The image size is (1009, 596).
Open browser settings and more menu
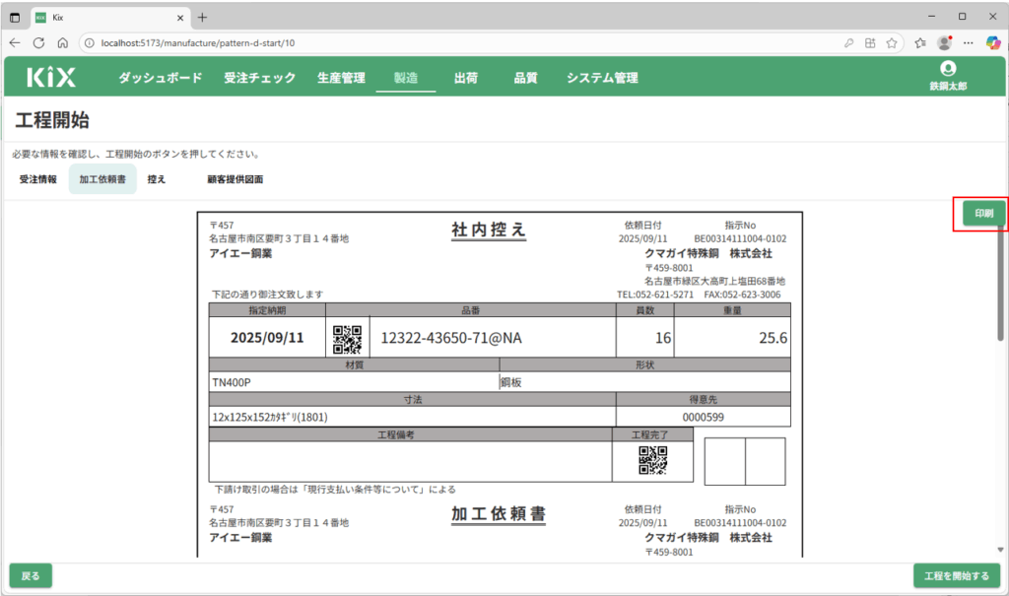969,43
